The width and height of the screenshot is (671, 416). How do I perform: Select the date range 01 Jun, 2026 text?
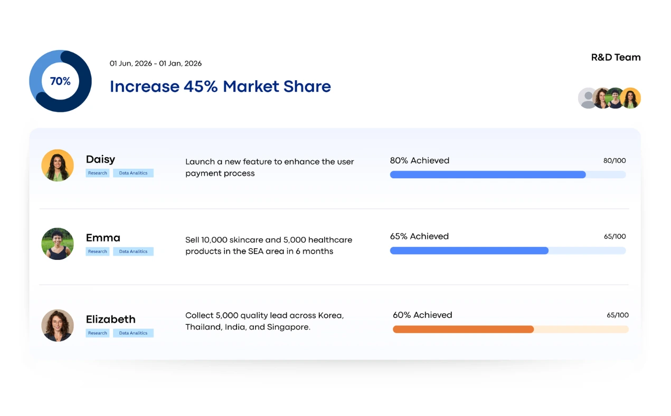[x=155, y=63]
